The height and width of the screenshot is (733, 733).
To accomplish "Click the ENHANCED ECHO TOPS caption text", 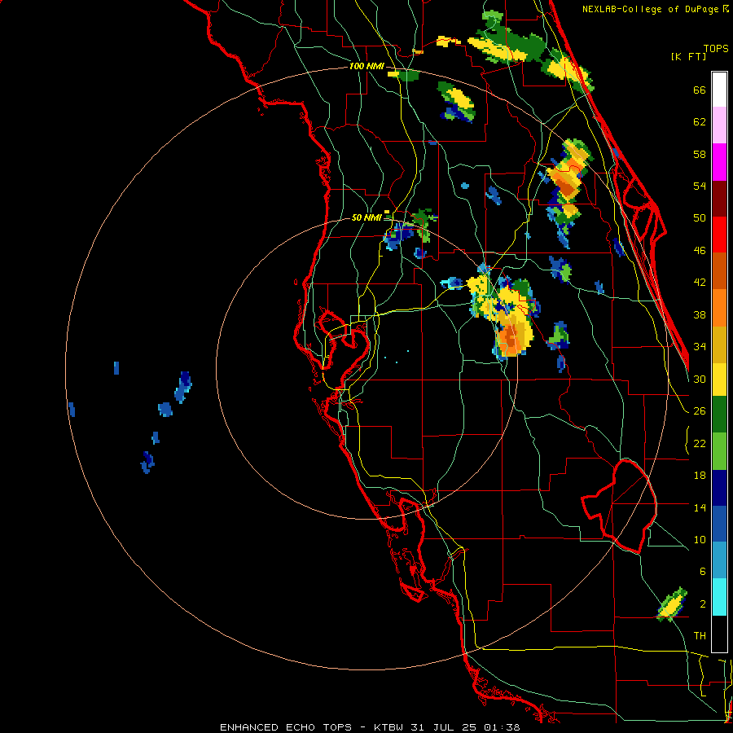I will [x=286, y=727].
